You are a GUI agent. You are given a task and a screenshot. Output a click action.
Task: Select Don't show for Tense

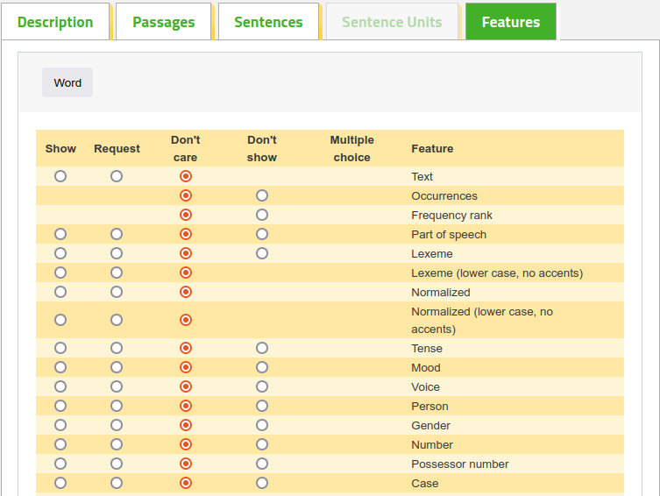(x=262, y=348)
